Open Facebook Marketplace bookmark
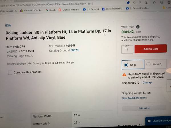The height and width of the screenshot is (128, 171). 137,8
